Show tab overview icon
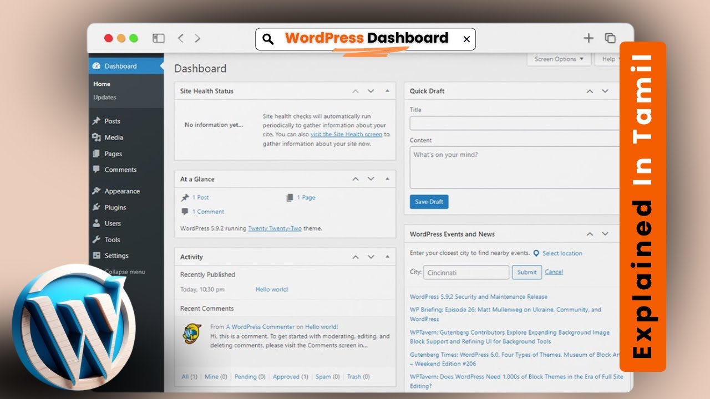Screen dimensions: 710x399 610,38
